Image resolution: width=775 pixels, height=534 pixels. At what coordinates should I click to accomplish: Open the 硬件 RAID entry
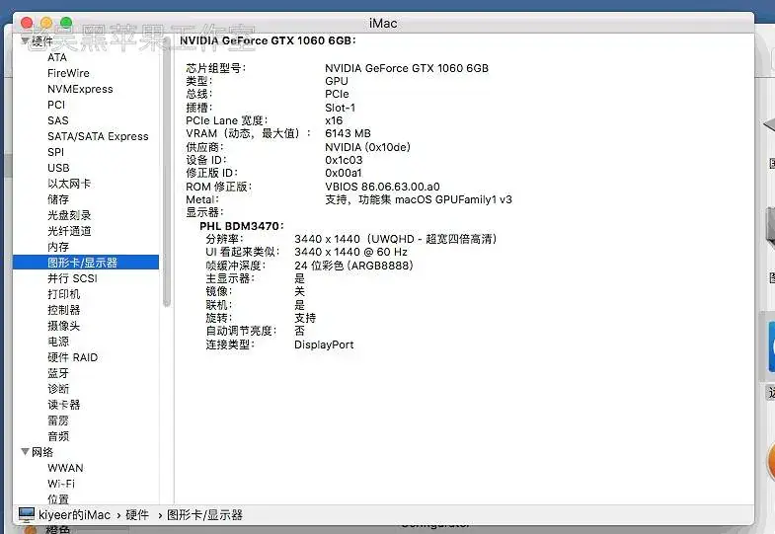(x=73, y=357)
